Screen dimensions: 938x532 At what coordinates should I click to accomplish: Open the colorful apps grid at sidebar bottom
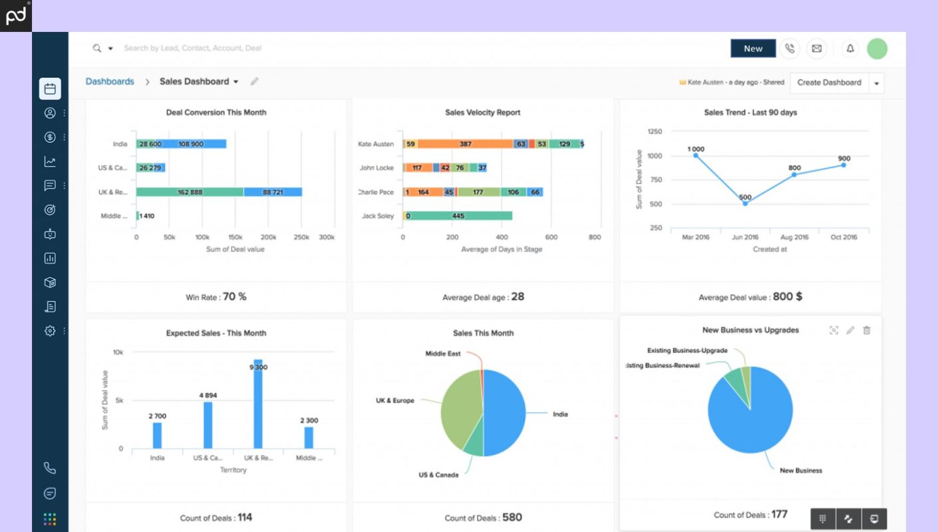point(50,519)
